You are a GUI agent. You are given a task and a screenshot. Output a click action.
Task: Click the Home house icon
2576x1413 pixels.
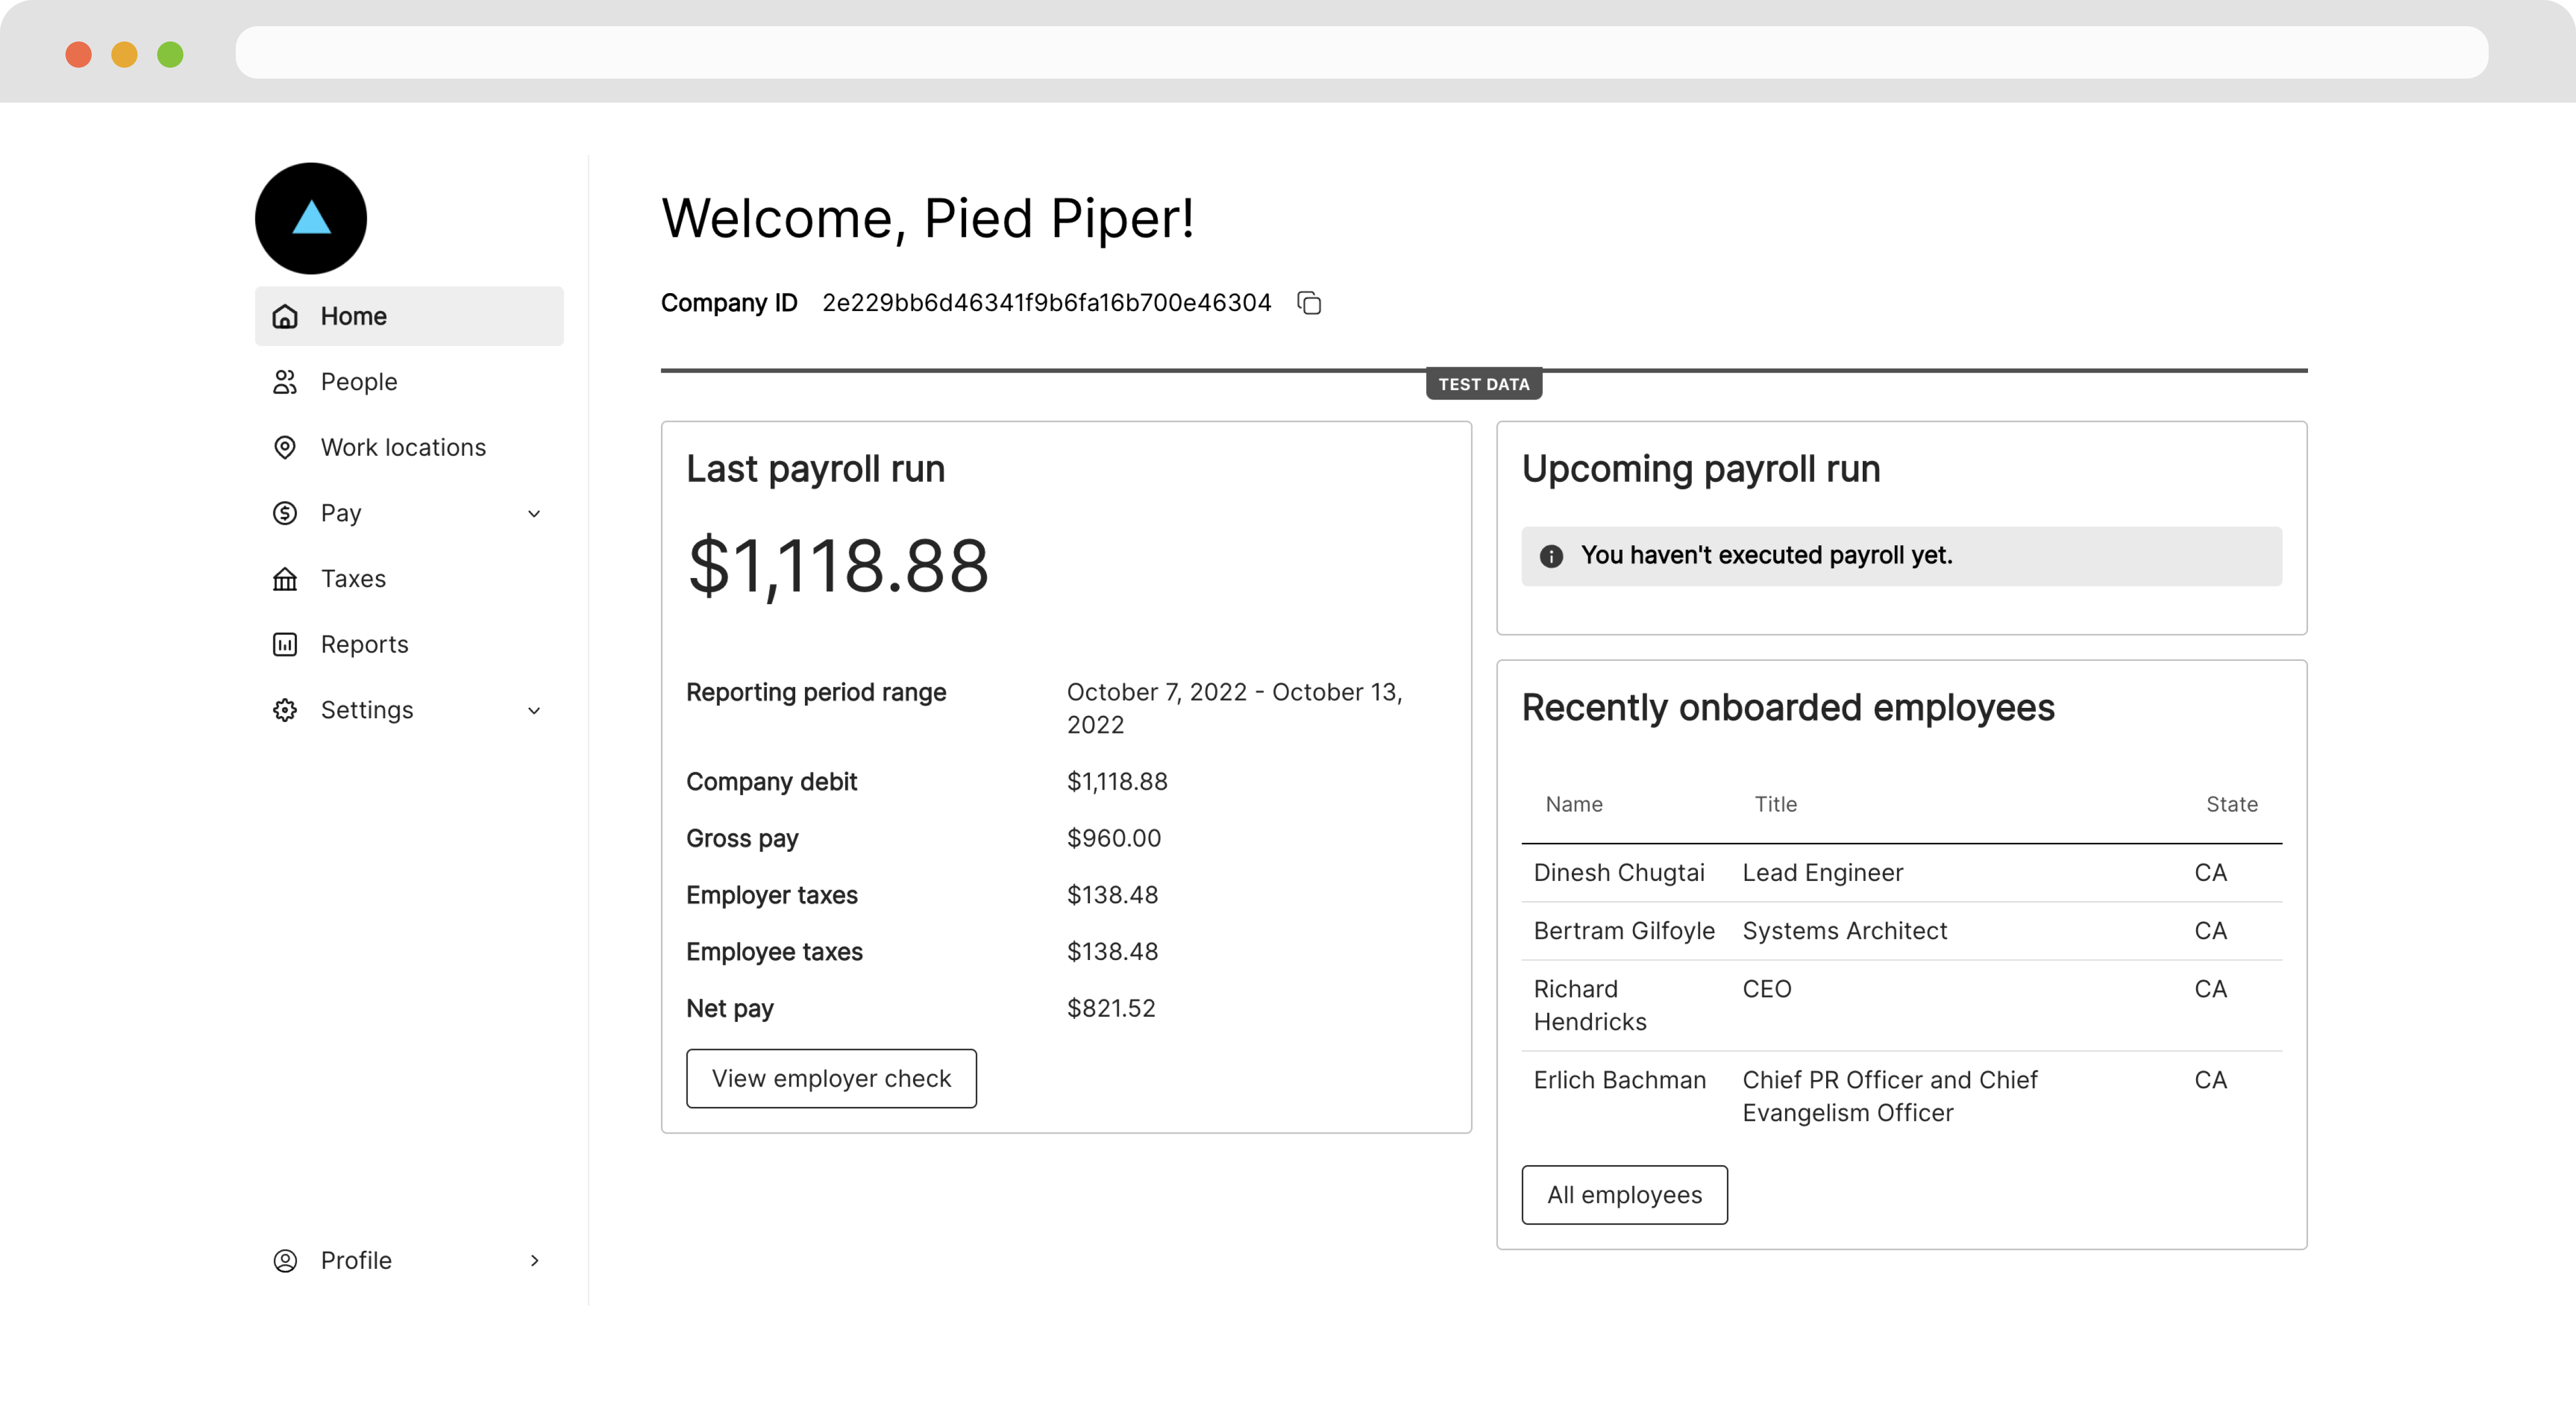click(x=285, y=316)
